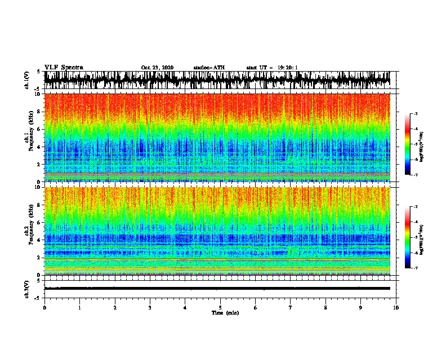This screenshot has width=446, height=345.
Task: Click the ch.2 color bar "-3" label
Action: (415, 207)
